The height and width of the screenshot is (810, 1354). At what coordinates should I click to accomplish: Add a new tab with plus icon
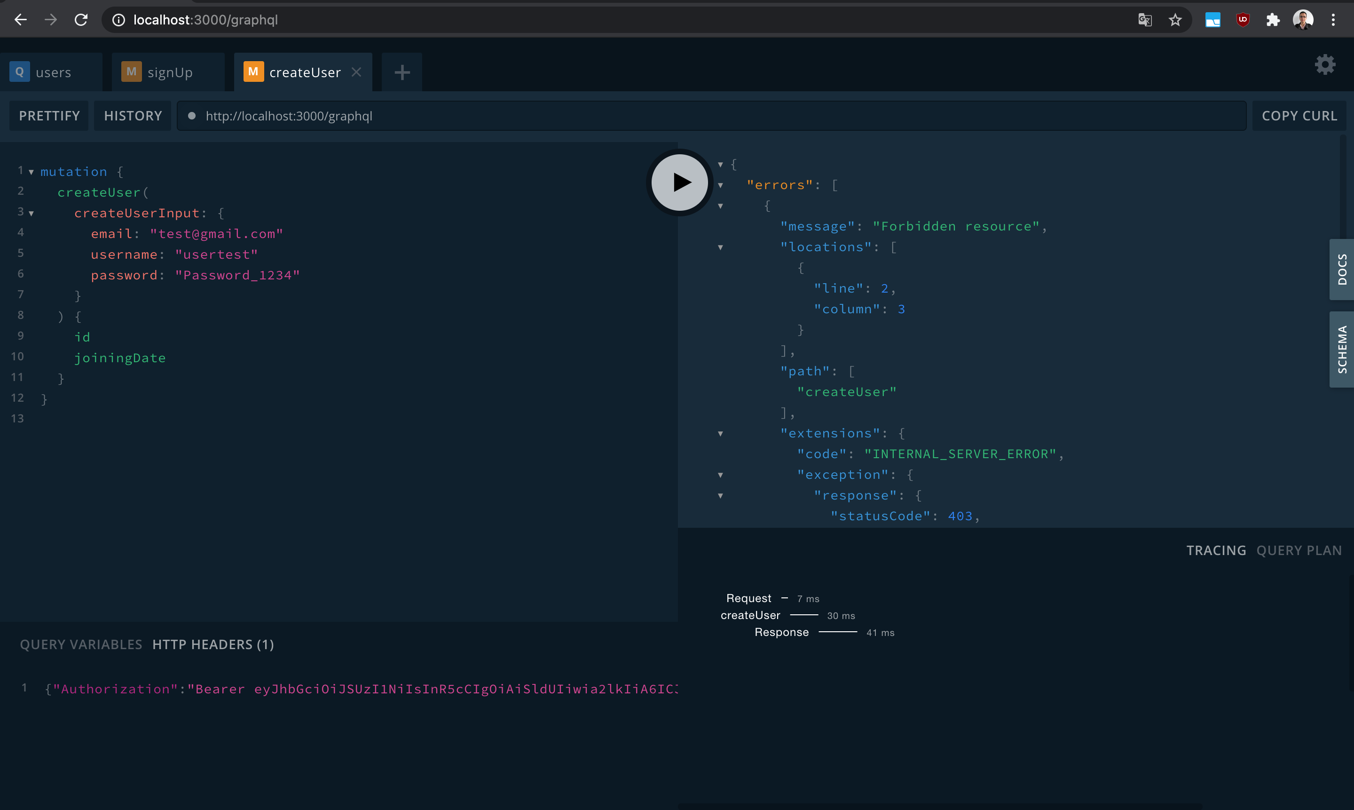coord(402,72)
